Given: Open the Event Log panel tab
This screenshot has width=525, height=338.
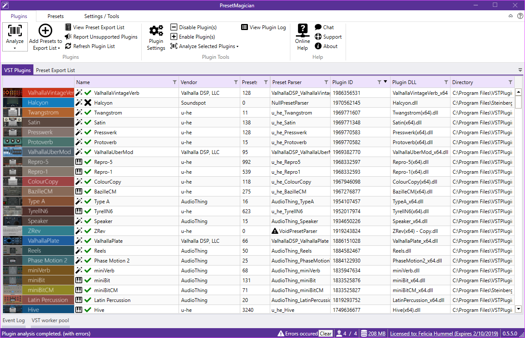Looking at the screenshot, I should (x=14, y=320).
